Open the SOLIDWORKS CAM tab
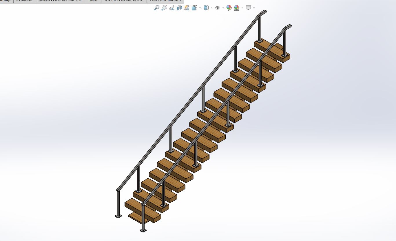Image resolution: width=396 pixels, height=241 pixels. click(x=124, y=1)
